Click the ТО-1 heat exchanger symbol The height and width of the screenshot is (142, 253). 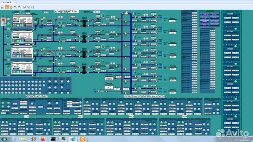point(84,22)
